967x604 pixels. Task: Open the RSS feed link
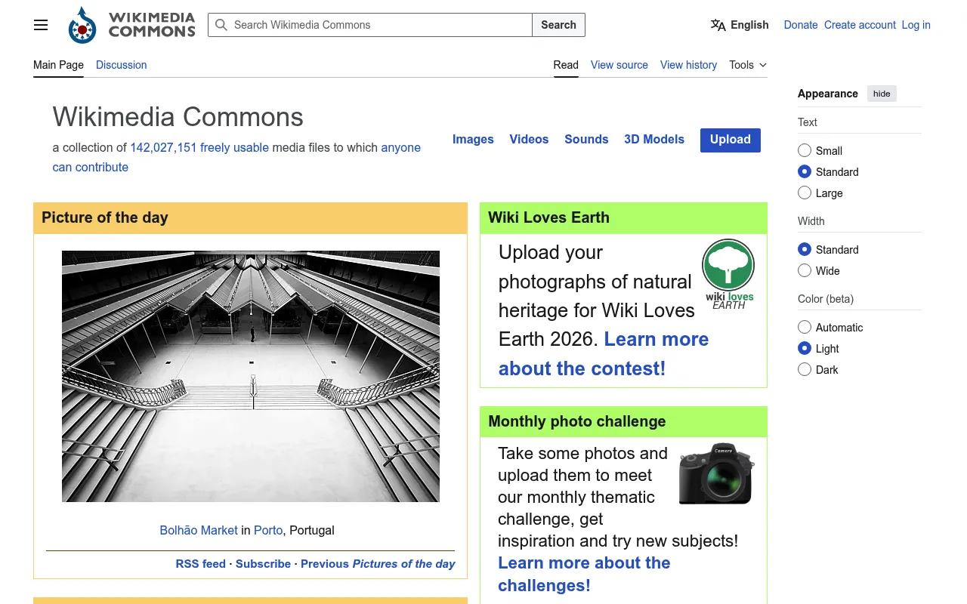coord(201,564)
